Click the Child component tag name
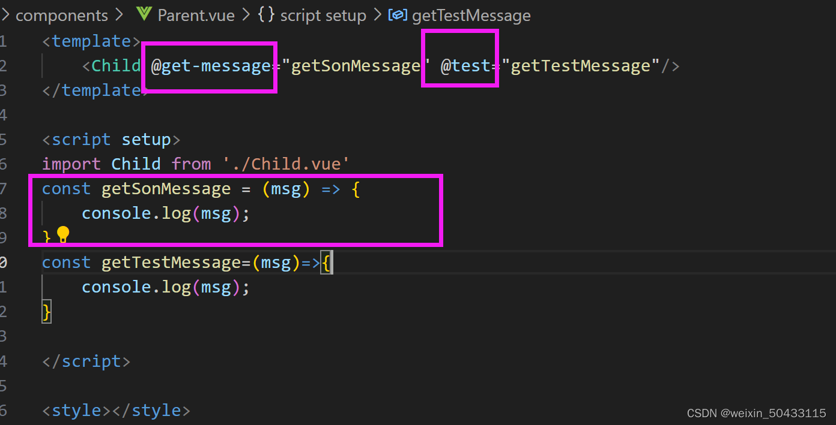Image resolution: width=836 pixels, height=425 pixels. [x=115, y=65]
